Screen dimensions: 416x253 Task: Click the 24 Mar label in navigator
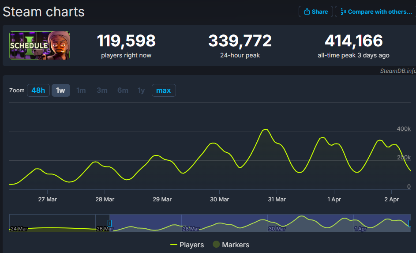(x=19, y=229)
